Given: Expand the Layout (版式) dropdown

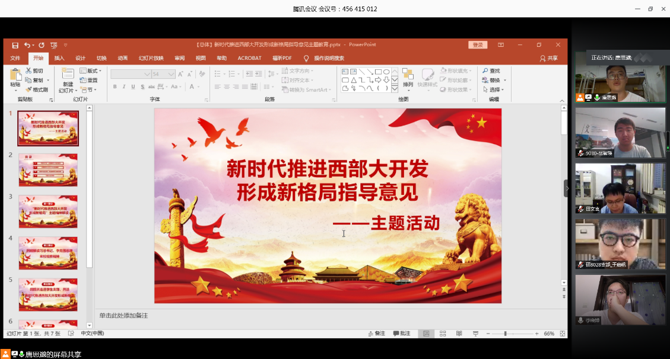Looking at the screenshot, I should 94,71.
